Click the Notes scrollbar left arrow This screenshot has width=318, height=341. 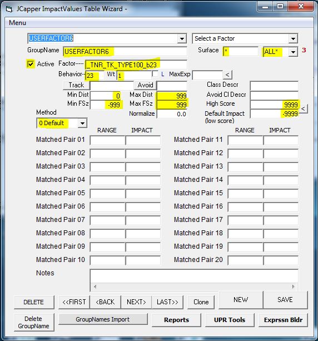[95, 286]
